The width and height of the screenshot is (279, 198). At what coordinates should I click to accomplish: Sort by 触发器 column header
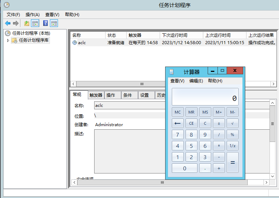coord(143,35)
